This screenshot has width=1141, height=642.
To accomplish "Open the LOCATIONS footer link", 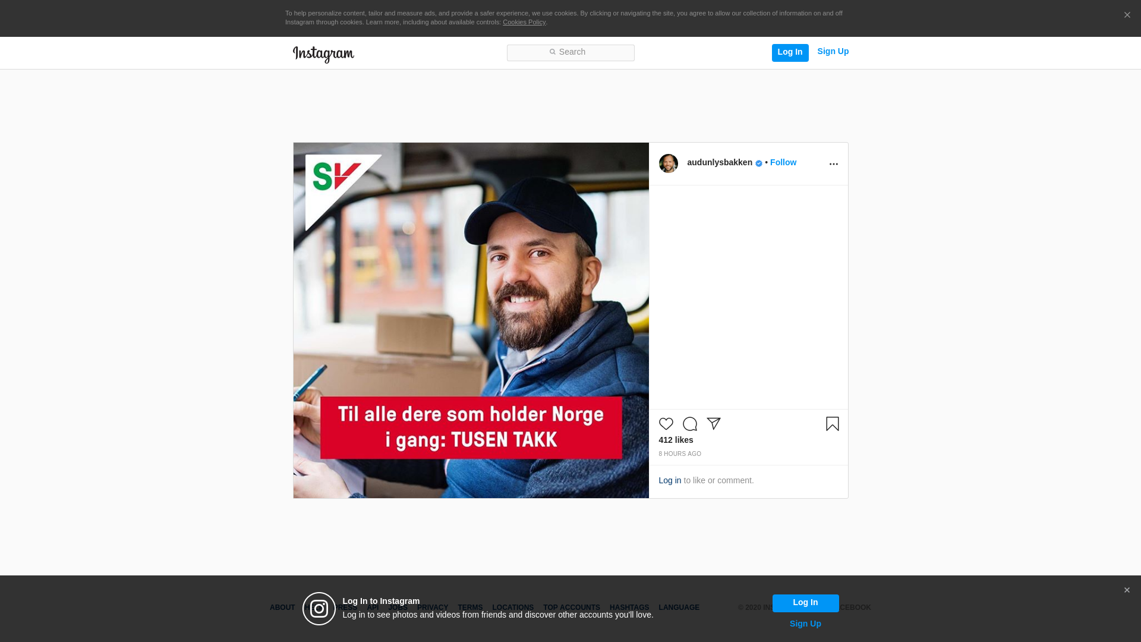I will click(513, 608).
